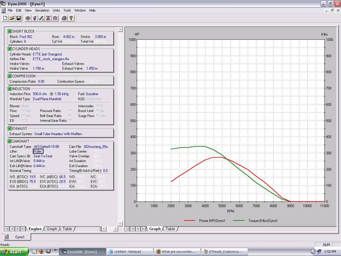Click the Dyno2000 app icon in title bar
Image resolution: width=341 pixels, height=256 pixels.
[x=3, y=4]
